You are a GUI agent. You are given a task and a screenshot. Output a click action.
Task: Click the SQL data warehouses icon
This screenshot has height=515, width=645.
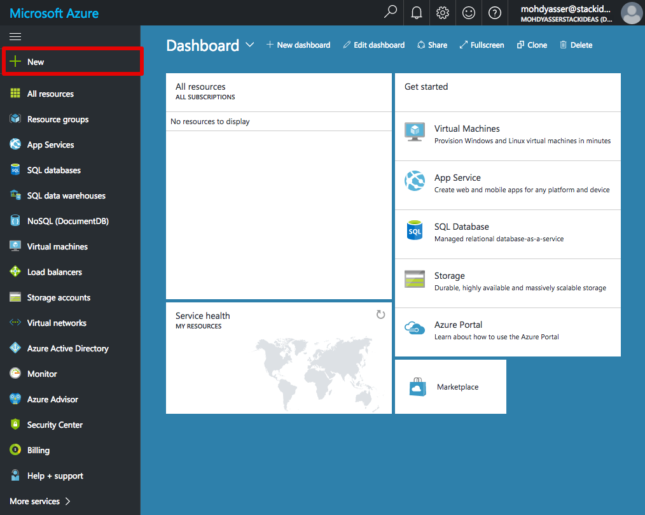tap(15, 195)
